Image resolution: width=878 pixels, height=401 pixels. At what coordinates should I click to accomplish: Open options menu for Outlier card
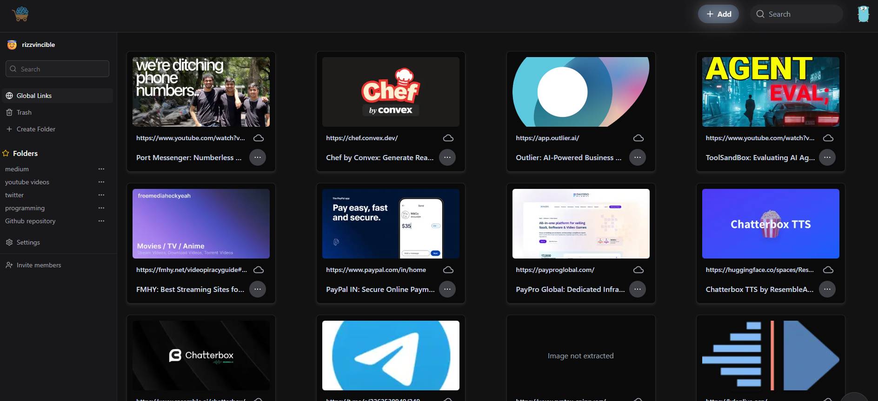point(638,157)
